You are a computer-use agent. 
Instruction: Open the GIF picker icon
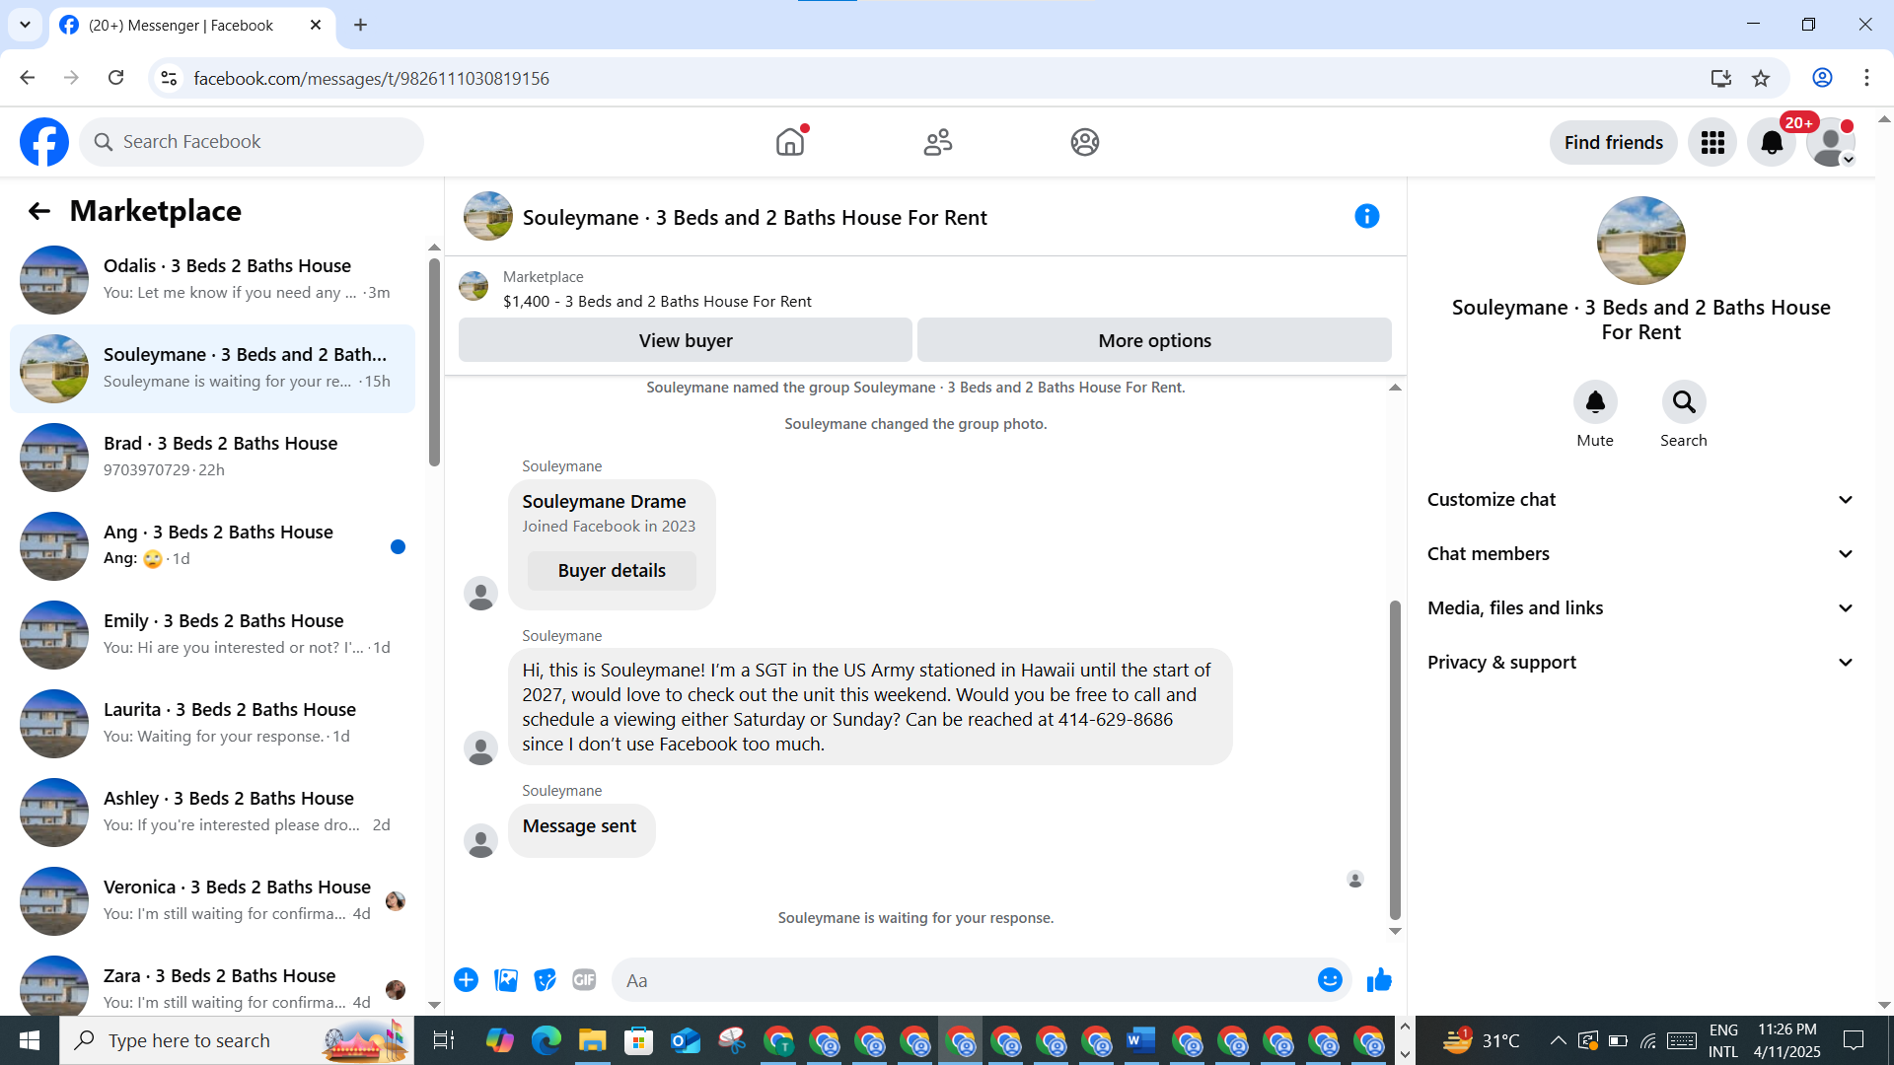584,980
